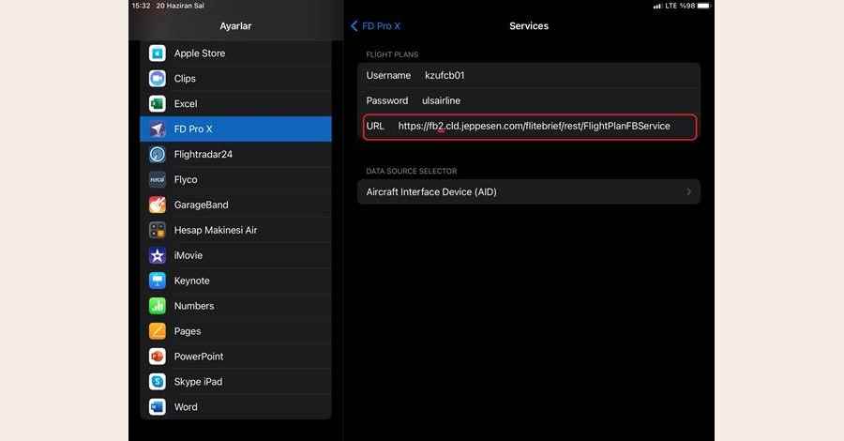Open the GarageBand icon
Viewport: 844px width, 441px height.
click(158, 205)
